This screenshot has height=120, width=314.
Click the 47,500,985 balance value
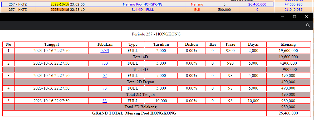[x=293, y=4]
